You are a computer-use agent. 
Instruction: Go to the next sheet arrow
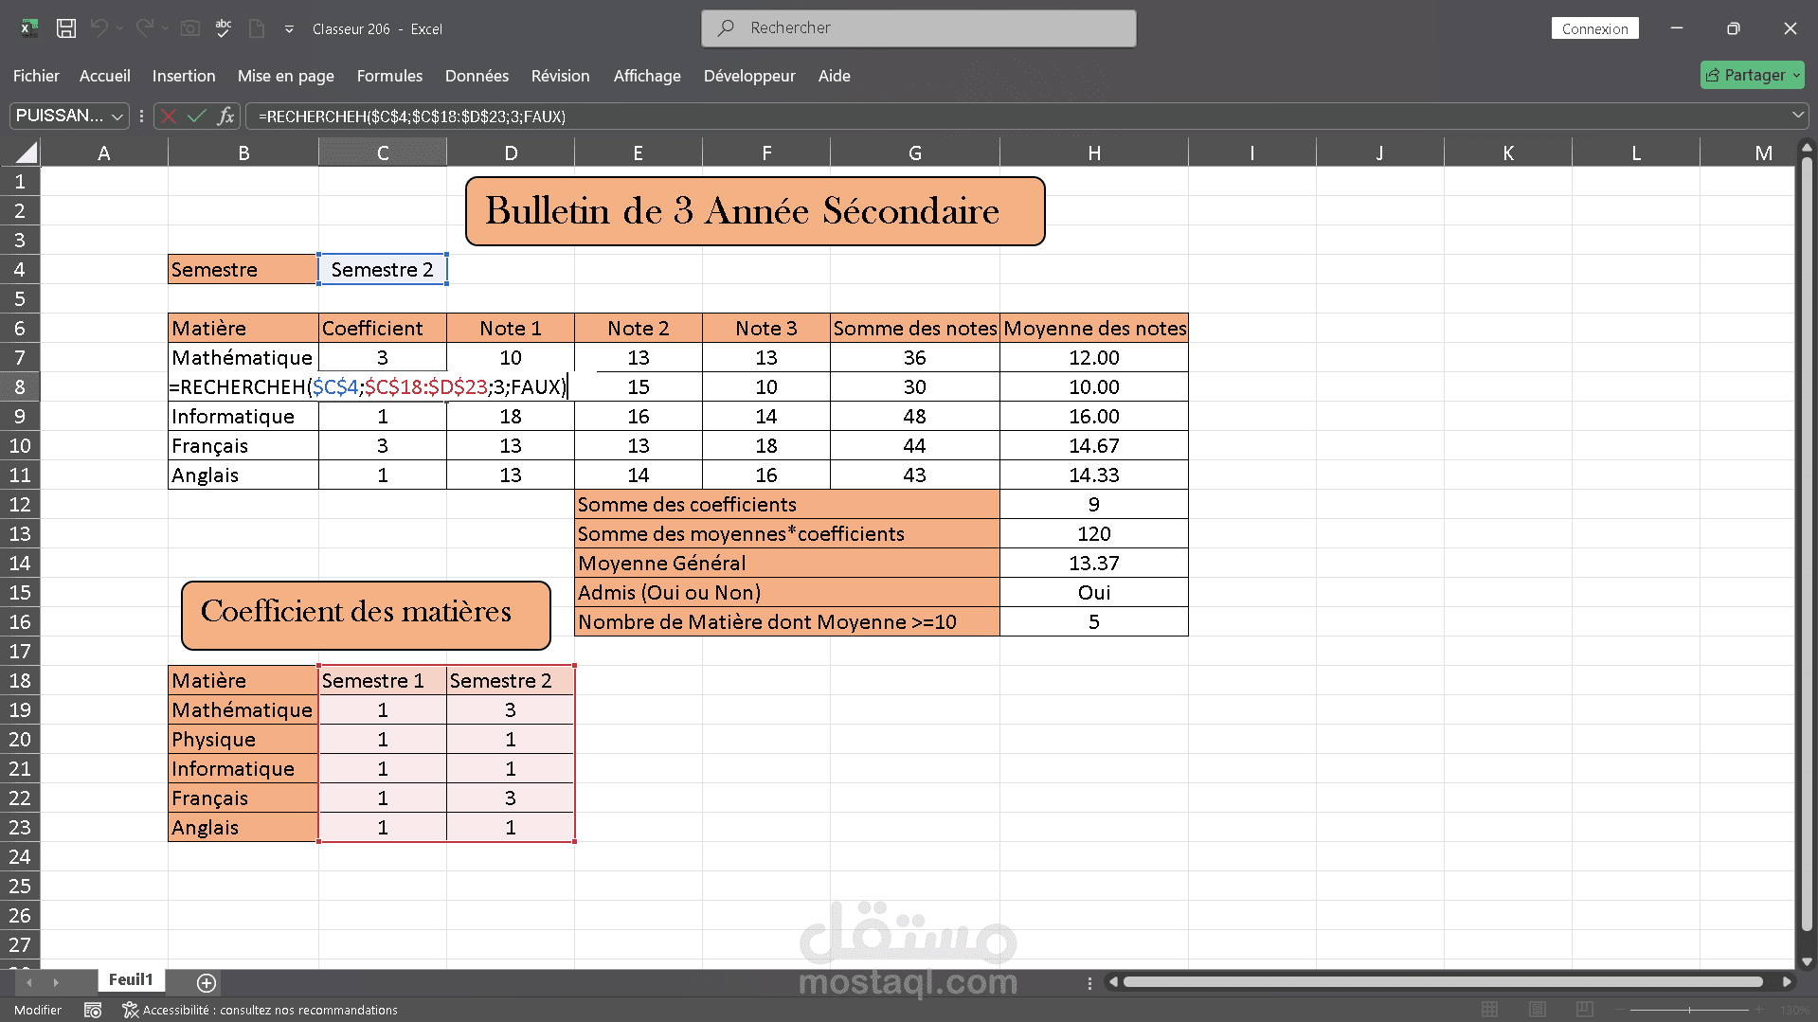56,982
